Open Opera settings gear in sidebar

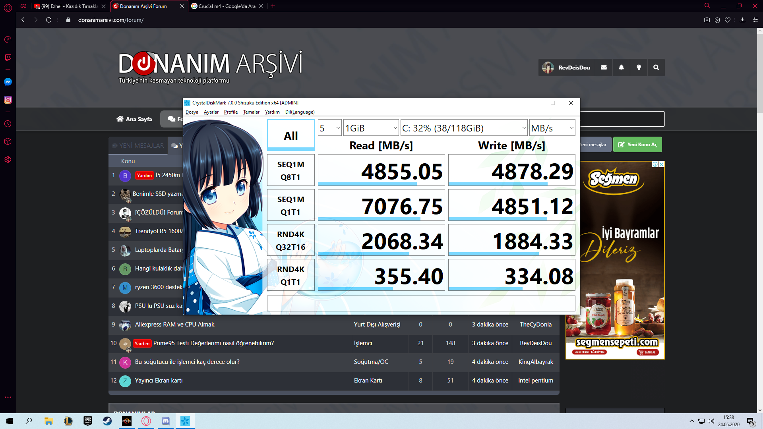(x=8, y=160)
